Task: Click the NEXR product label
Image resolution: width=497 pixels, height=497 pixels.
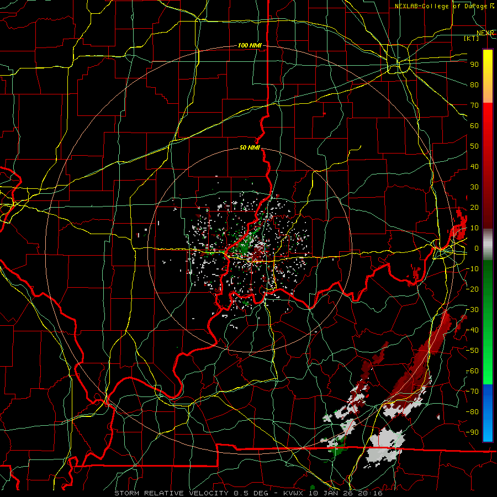Action: pos(485,33)
